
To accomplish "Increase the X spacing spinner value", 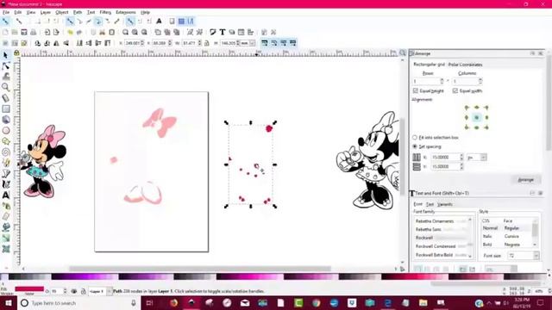I will coord(461,156).
